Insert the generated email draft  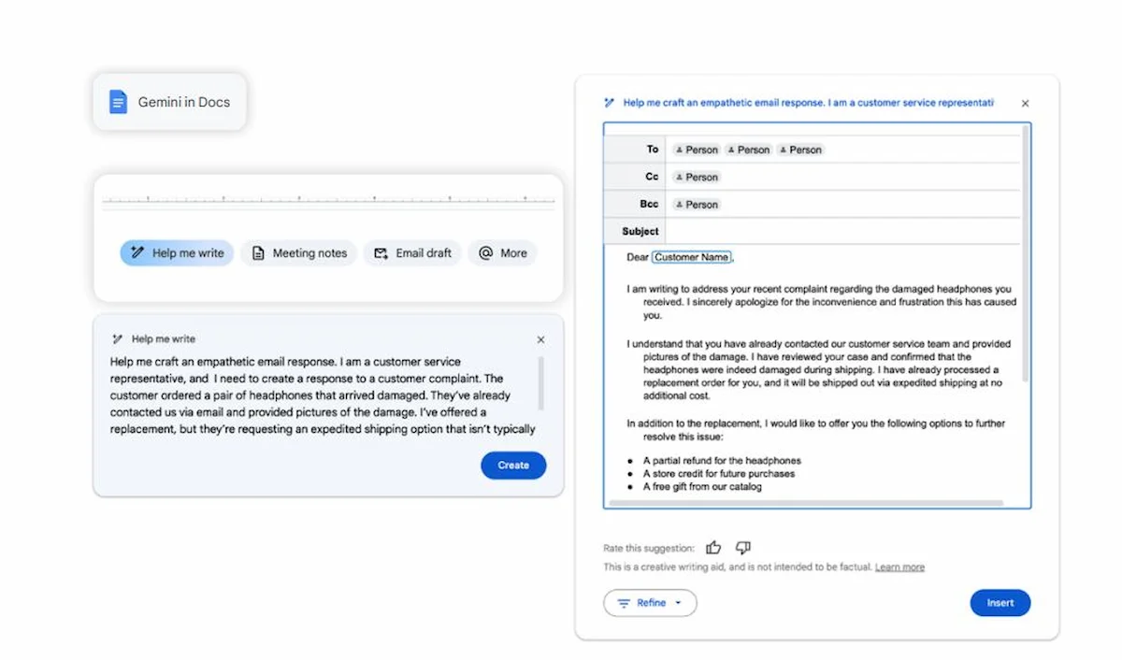(1000, 603)
